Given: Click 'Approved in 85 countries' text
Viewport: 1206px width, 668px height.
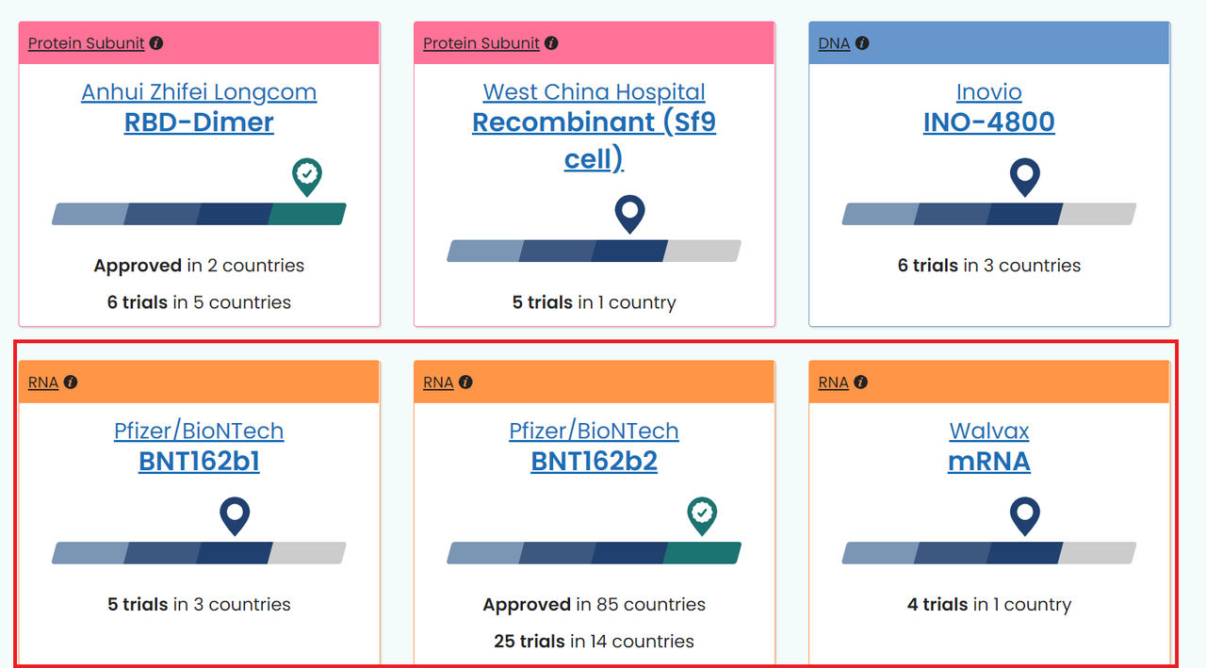Looking at the screenshot, I should click(594, 605).
